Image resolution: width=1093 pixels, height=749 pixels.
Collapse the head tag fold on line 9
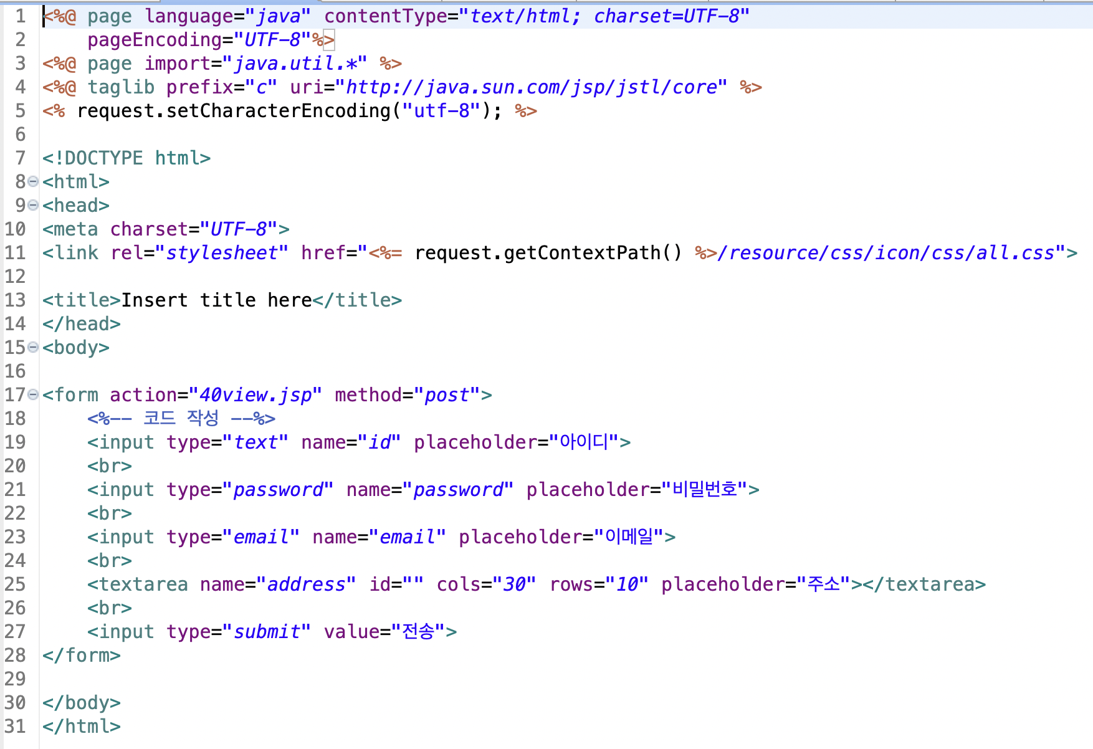pos(33,206)
